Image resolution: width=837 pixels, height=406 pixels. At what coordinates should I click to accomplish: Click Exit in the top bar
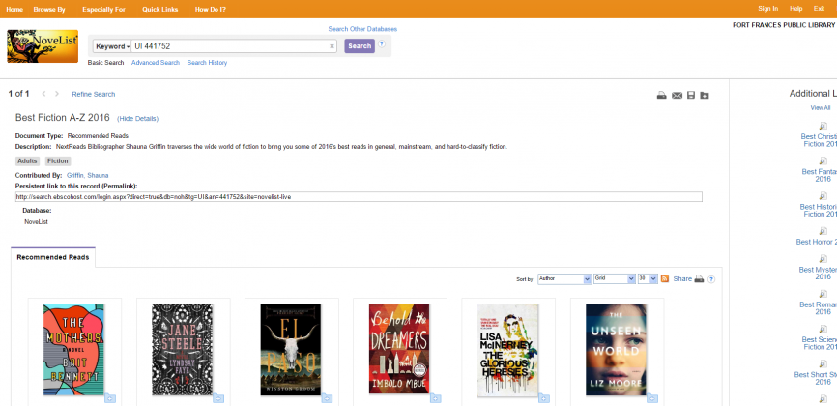point(819,9)
